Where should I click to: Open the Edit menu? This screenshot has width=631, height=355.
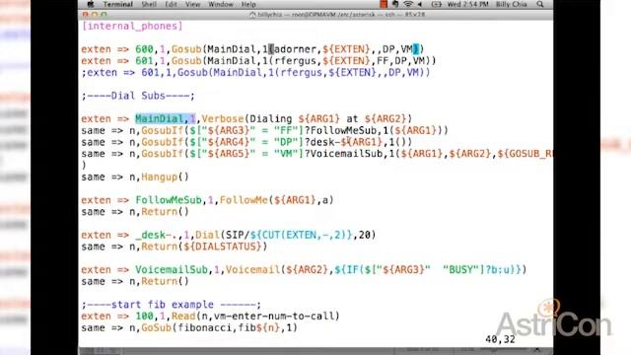tap(171, 4)
